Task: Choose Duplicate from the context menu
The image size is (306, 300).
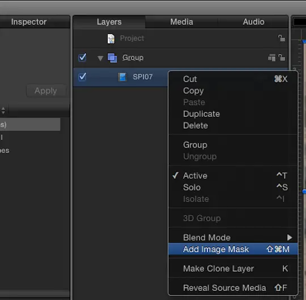Action: tap(233, 114)
